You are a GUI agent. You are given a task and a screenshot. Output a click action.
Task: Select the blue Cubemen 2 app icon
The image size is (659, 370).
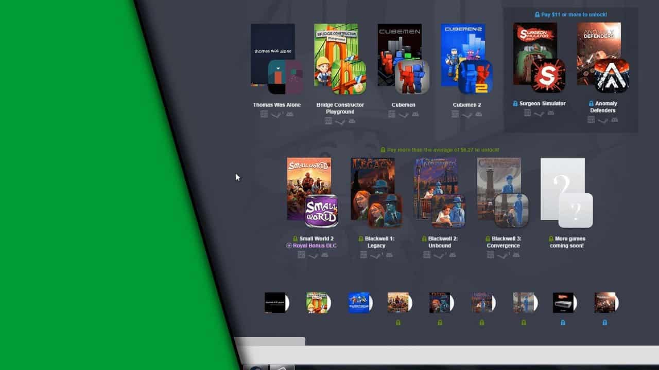pos(475,77)
